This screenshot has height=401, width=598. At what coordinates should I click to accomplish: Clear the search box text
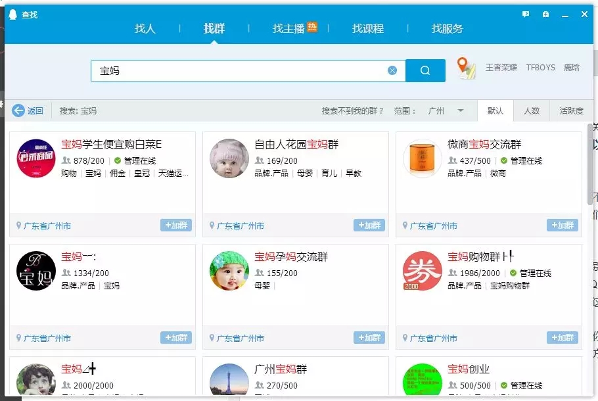392,70
